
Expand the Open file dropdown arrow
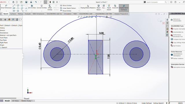coord(23,2)
